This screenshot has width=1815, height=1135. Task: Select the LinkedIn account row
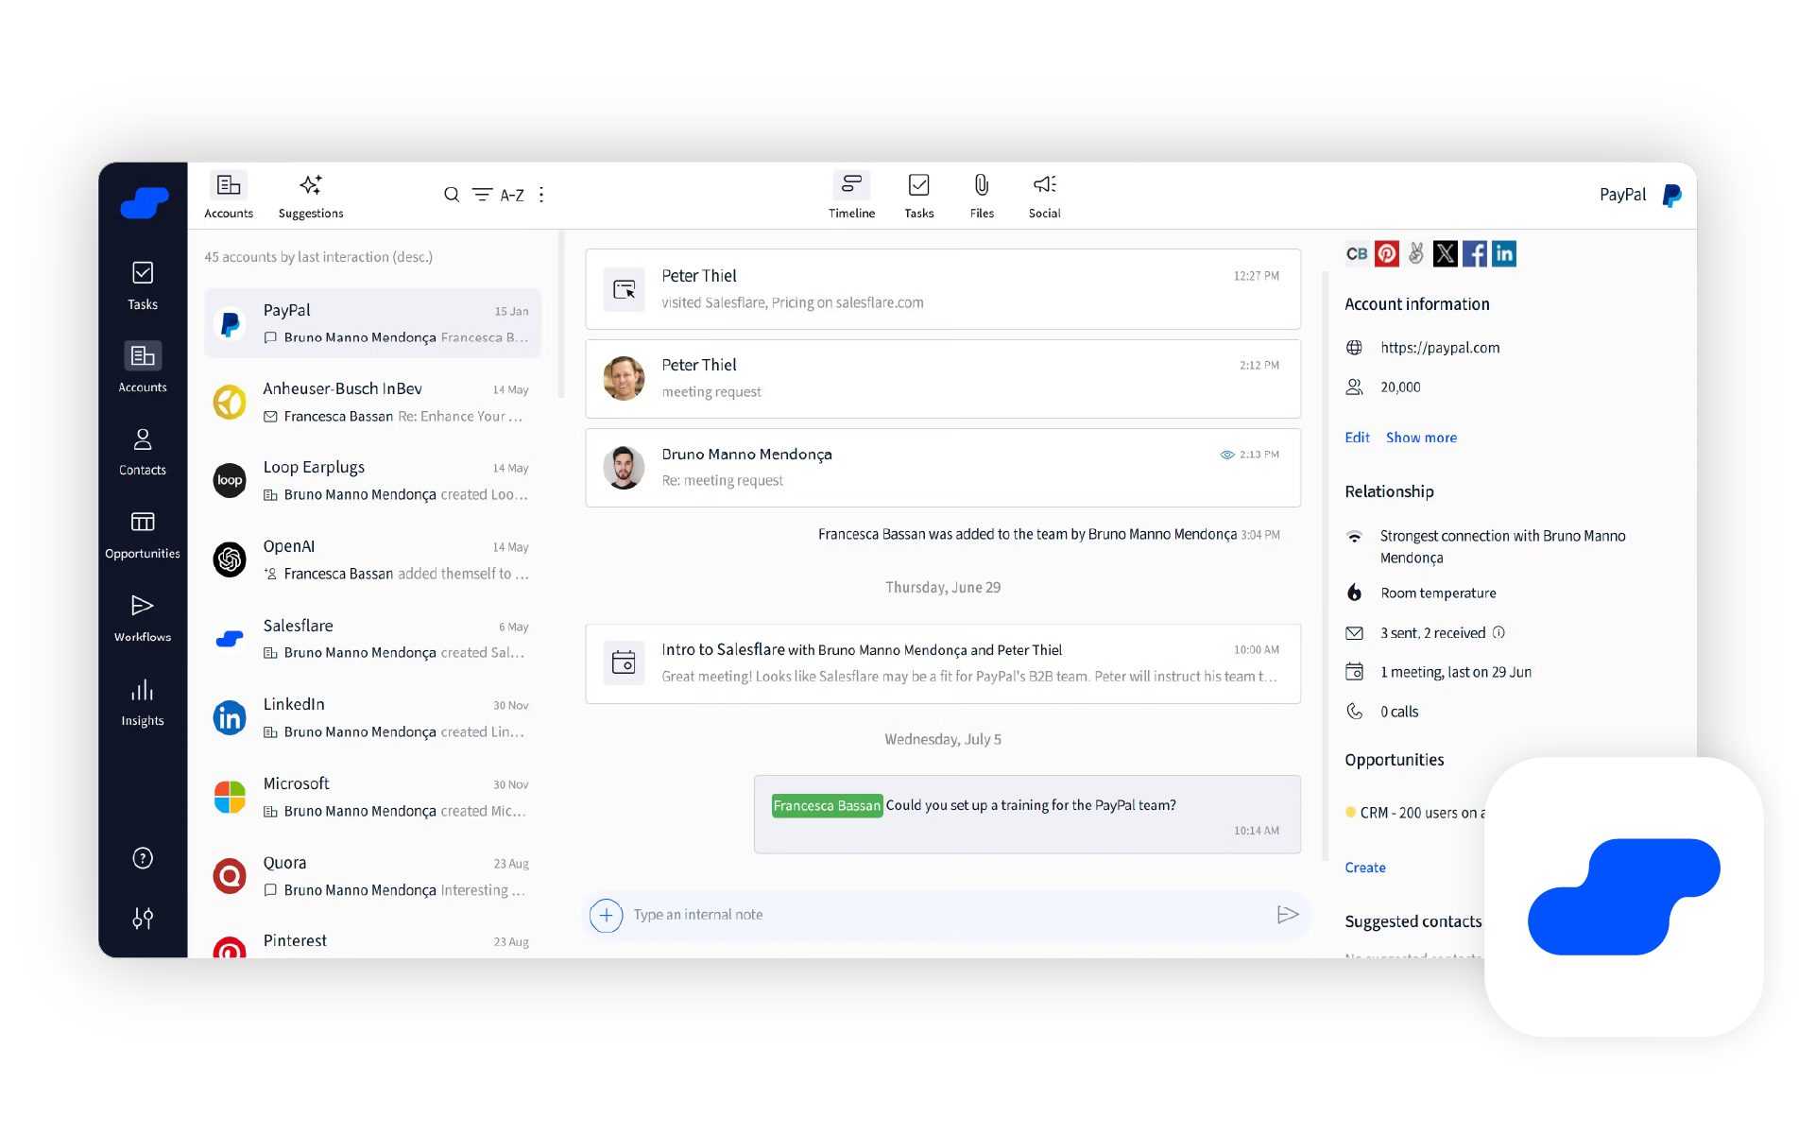pos(372,717)
